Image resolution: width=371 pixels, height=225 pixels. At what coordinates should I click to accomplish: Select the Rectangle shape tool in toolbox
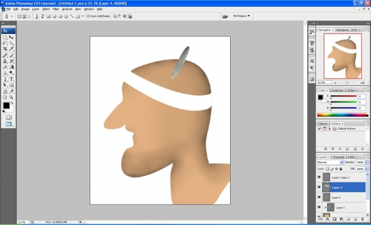point(11,85)
